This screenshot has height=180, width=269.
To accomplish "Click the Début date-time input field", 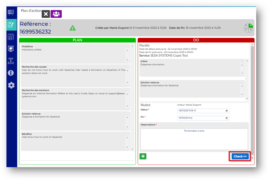I will [x=199, y=111].
